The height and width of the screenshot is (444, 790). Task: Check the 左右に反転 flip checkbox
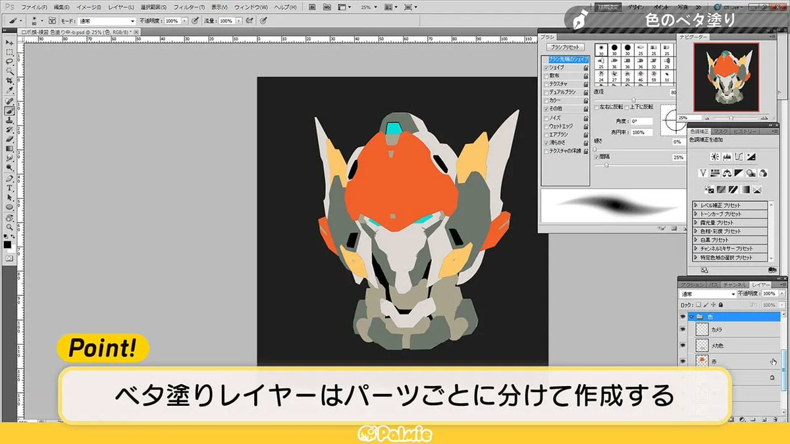(x=597, y=107)
